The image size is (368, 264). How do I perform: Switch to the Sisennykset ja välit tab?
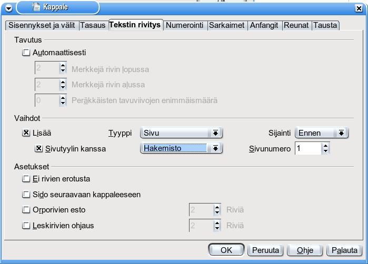pos(42,25)
